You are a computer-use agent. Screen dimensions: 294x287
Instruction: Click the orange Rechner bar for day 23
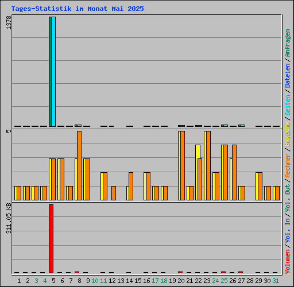208,166
